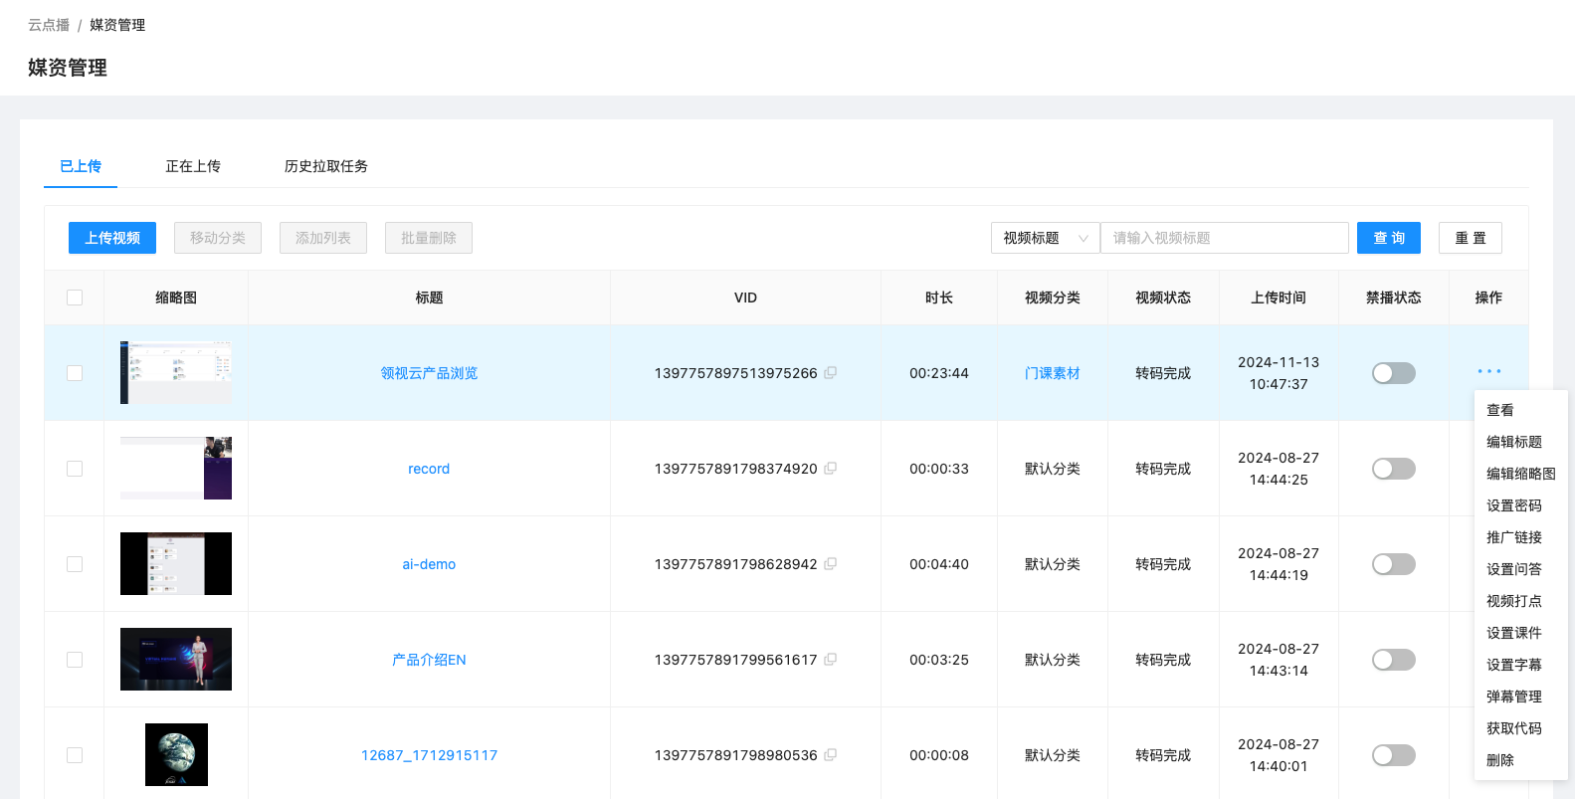
Task: Open the earth thumbnail of 12687_1712915117
Action: [176, 754]
